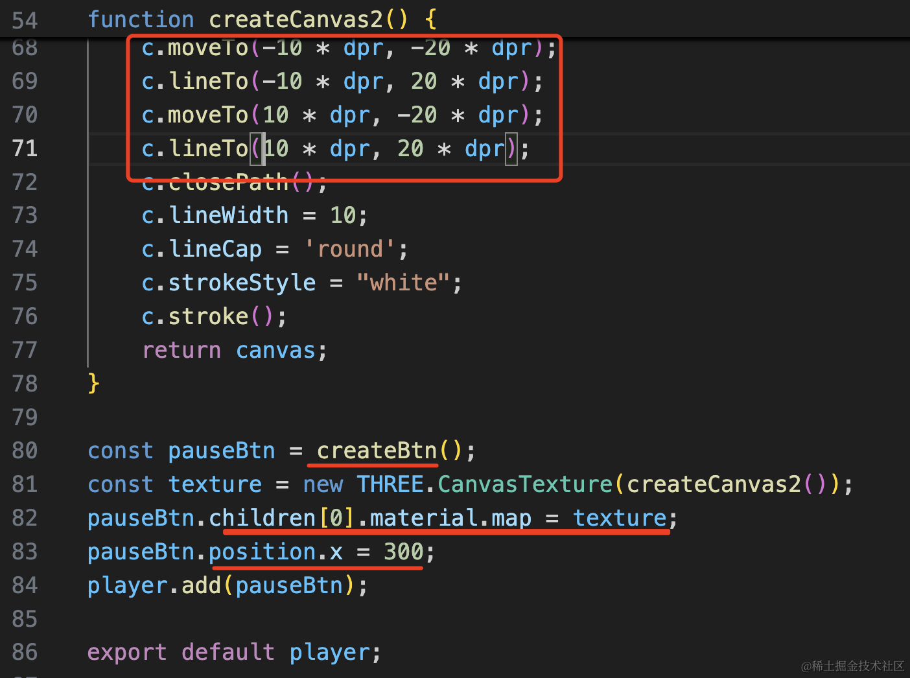
Task: Click 'c.lineCap' on line 74
Action: point(202,249)
